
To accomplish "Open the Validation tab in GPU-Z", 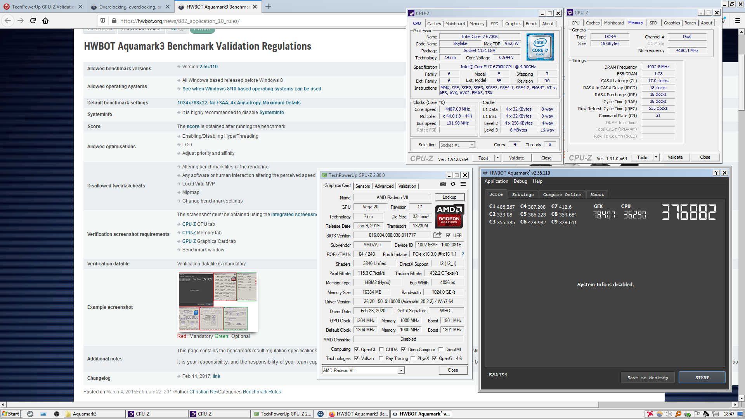I will point(407,186).
